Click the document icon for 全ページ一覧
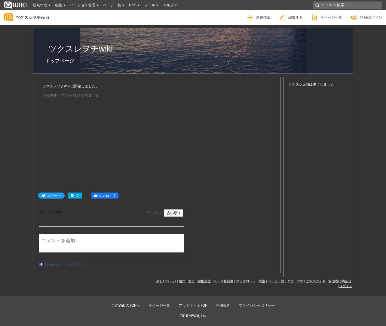386x326 pixels. 314,17
